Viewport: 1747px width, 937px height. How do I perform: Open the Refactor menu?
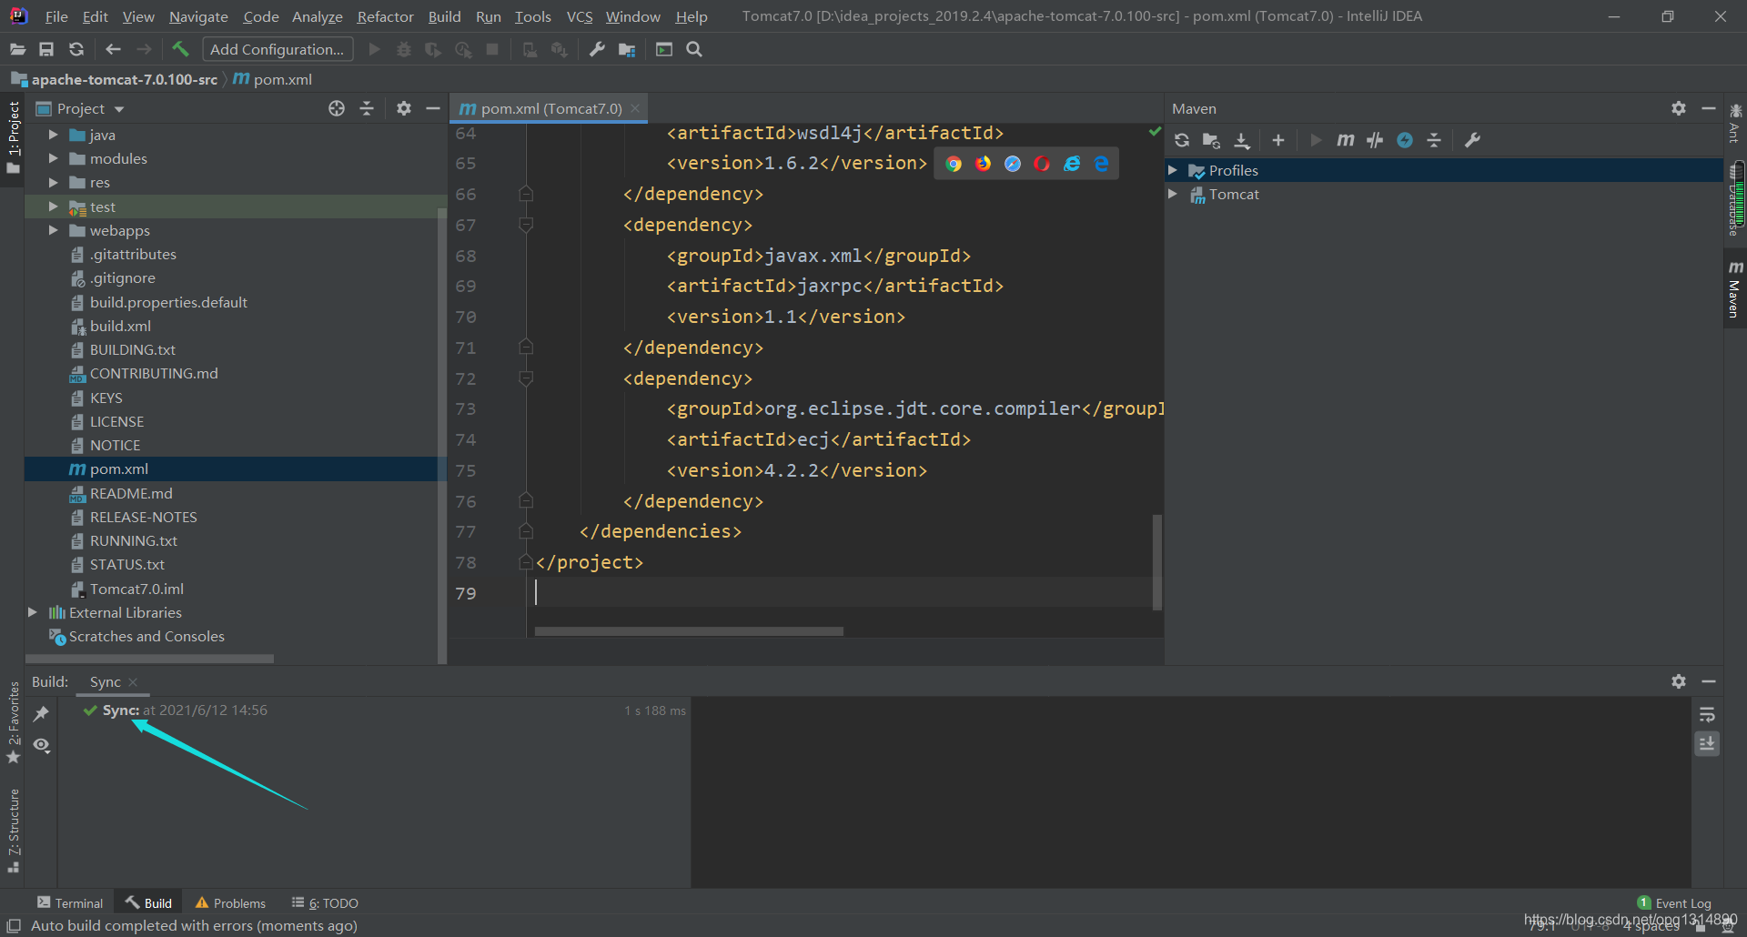click(x=385, y=16)
